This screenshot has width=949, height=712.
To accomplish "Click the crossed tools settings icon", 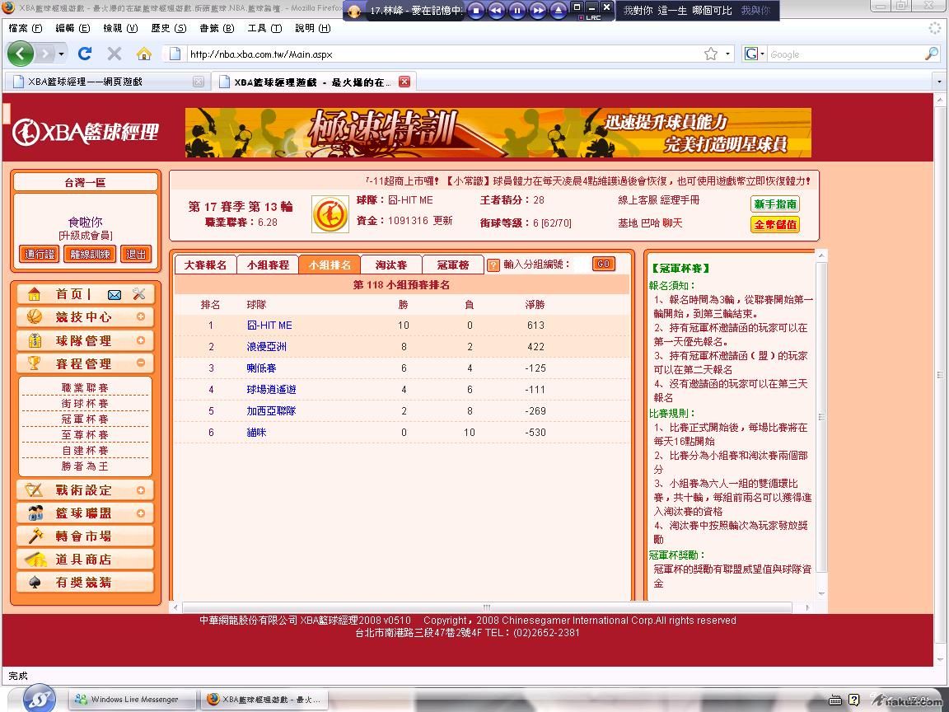I will (138, 294).
